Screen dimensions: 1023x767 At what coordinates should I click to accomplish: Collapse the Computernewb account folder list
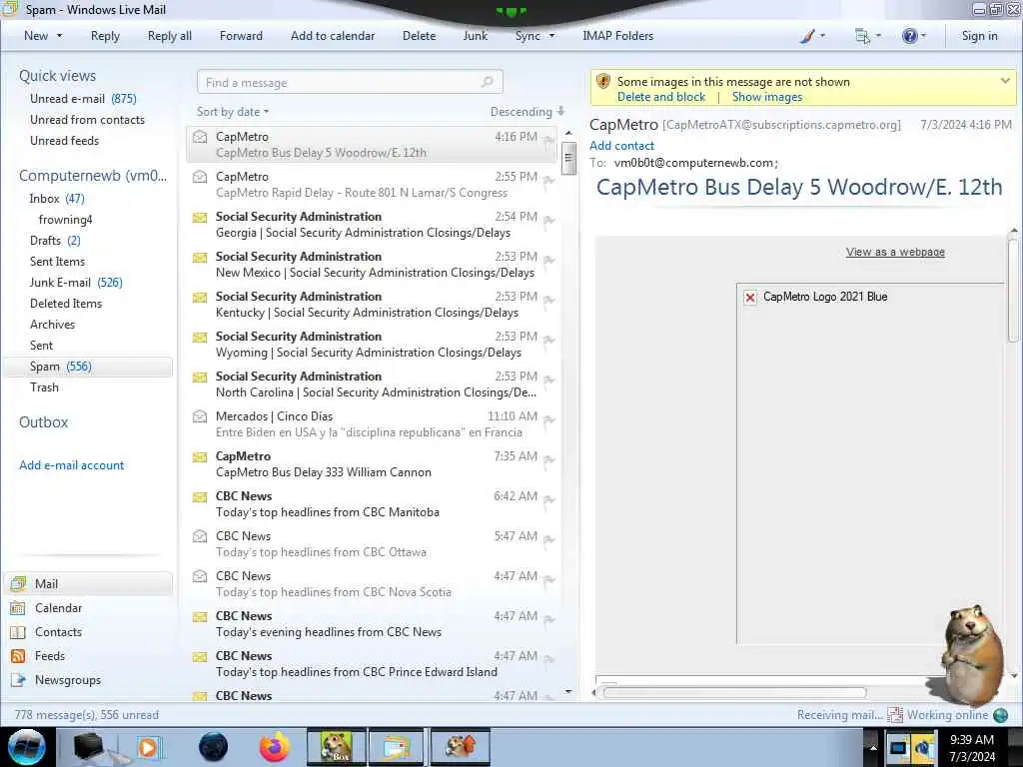(93, 176)
